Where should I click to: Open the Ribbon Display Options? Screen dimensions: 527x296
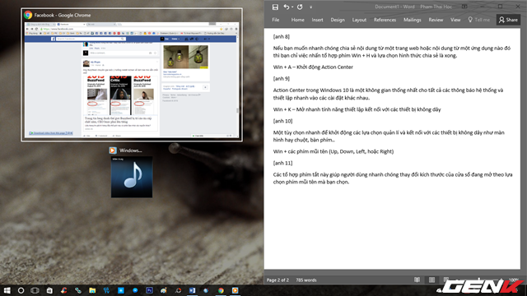tap(464, 7)
